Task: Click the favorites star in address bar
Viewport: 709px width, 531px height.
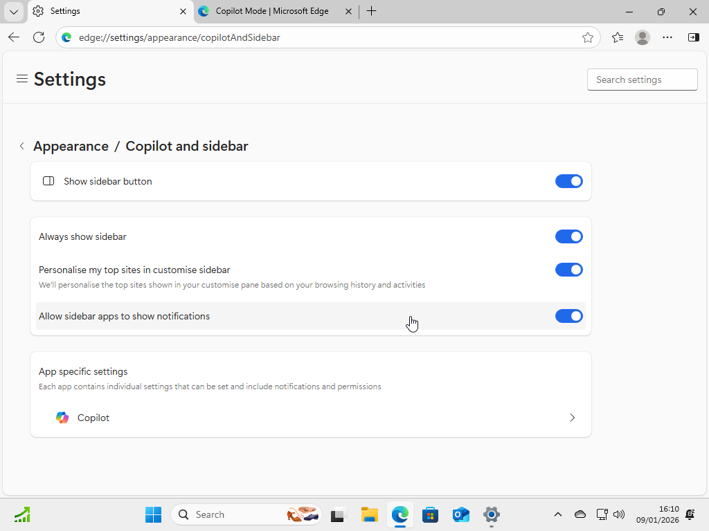Action: (x=588, y=37)
